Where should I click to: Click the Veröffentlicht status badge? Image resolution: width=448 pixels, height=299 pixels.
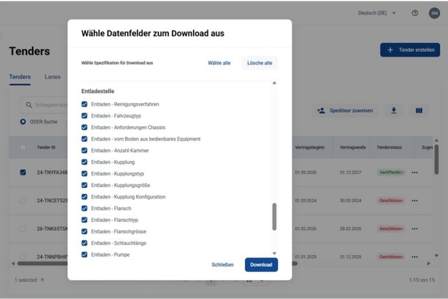391,172
